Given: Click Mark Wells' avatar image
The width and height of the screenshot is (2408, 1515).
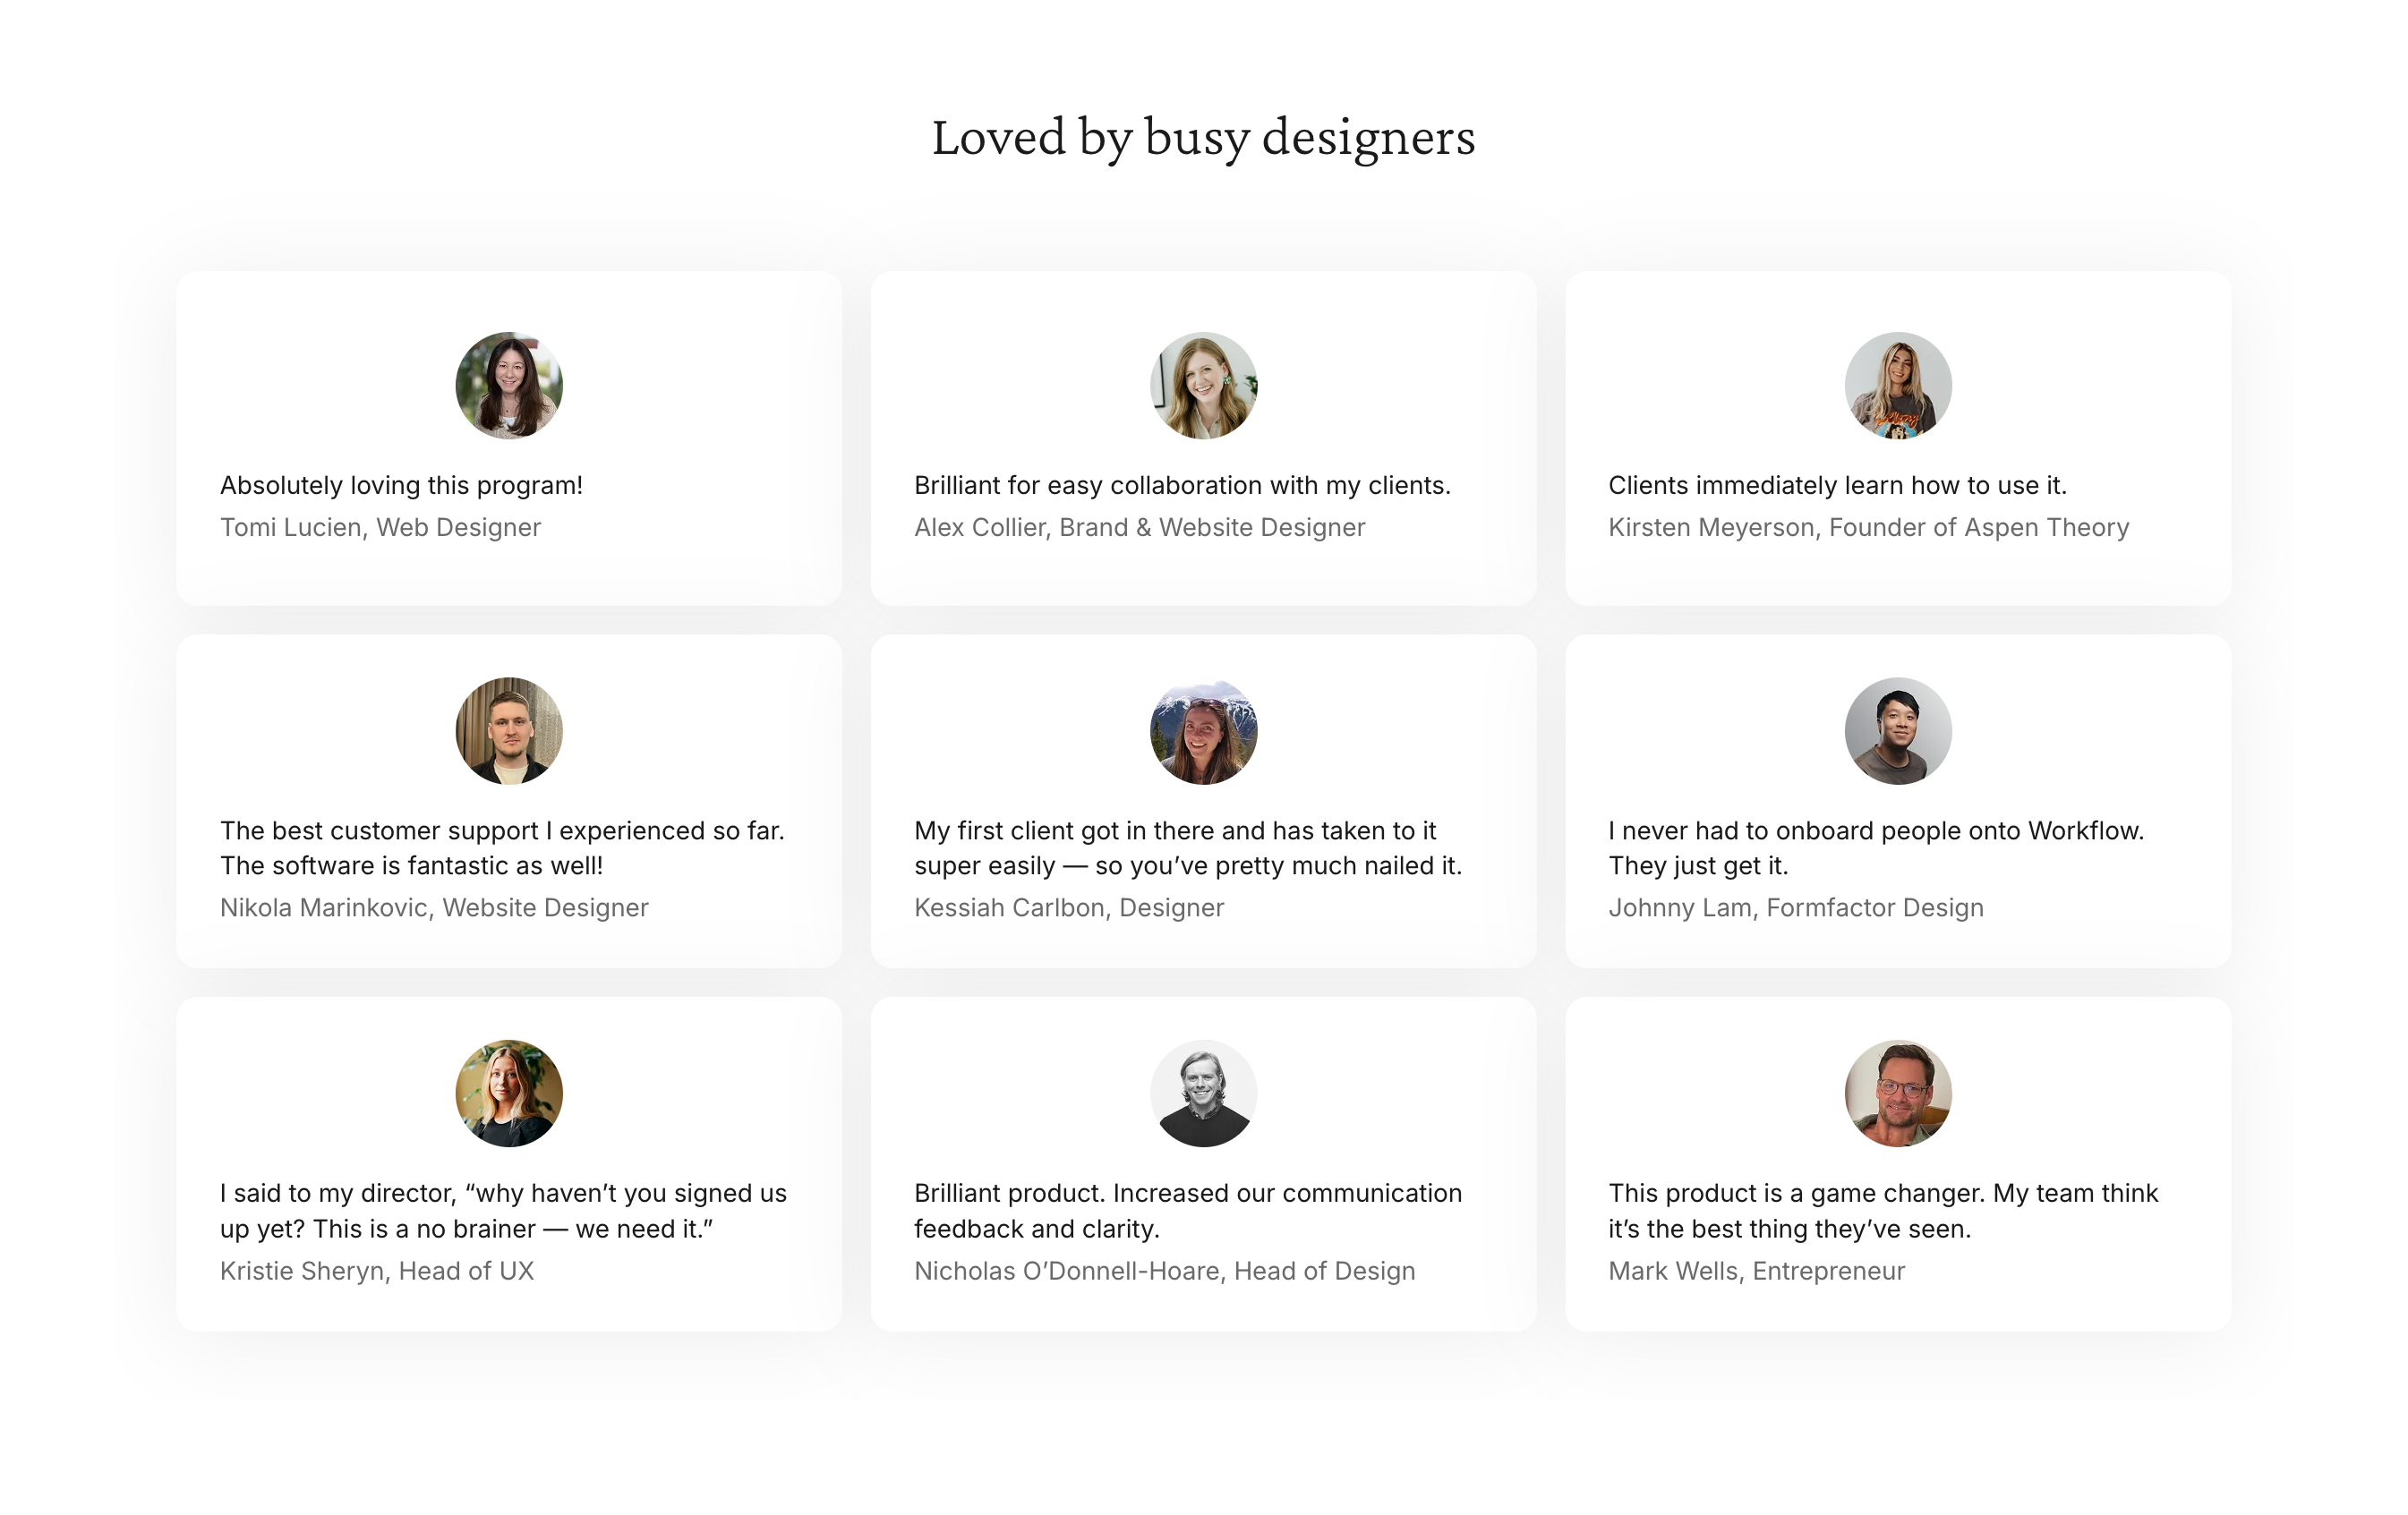Looking at the screenshot, I should click(x=1898, y=1094).
